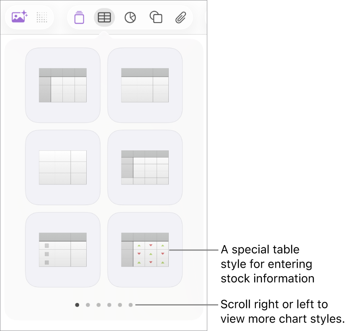Viewport: 353px width, 331px height.
Task: Switch to the shapes category
Action: click(155, 17)
